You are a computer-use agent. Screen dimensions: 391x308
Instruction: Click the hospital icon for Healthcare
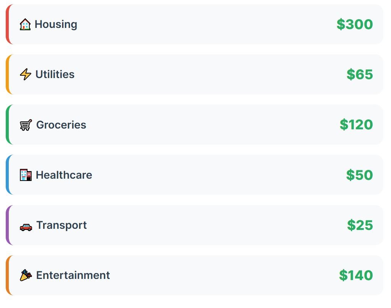click(26, 175)
